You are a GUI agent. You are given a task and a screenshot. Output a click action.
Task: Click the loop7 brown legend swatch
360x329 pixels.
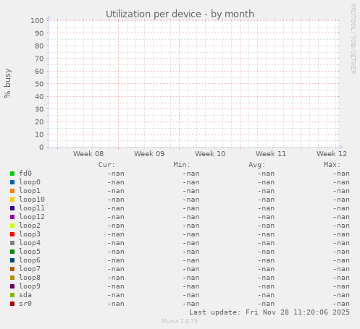12,269
